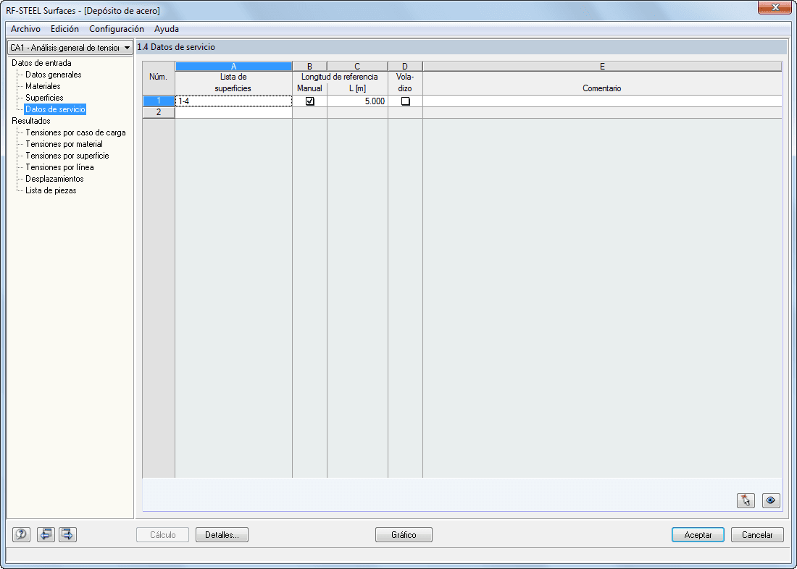Click the Gráfico button

[x=404, y=534]
